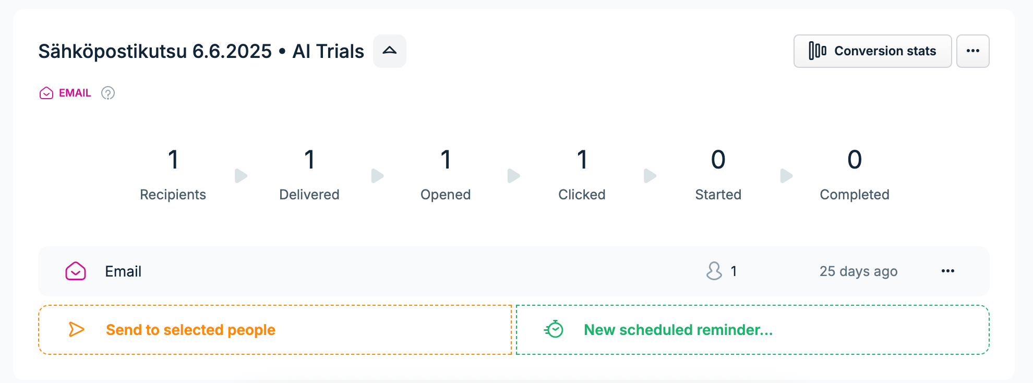Image resolution: width=1033 pixels, height=383 pixels.
Task: Click the green stopwatch reminder icon
Action: coord(554,329)
